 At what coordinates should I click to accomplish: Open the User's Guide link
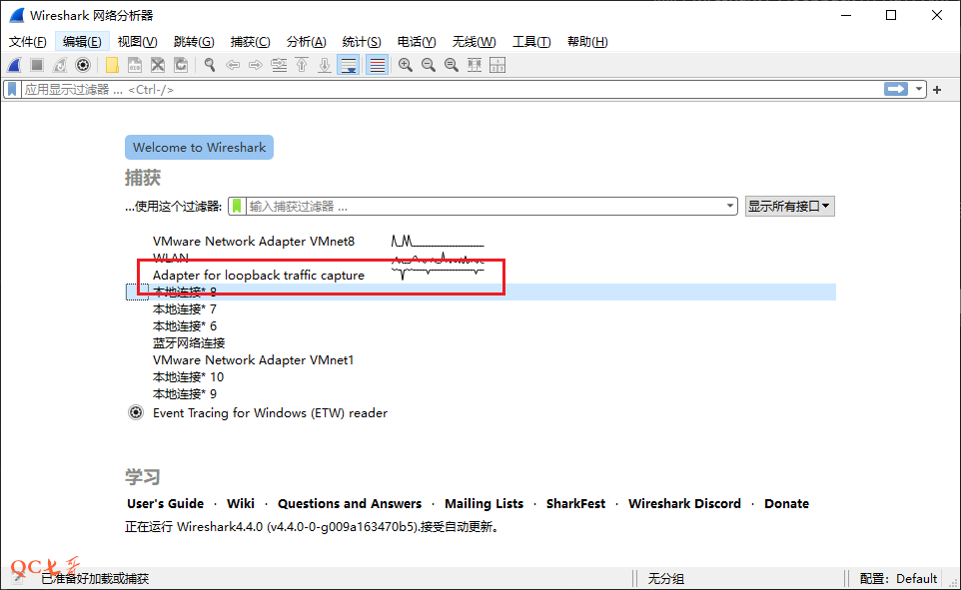tap(165, 504)
